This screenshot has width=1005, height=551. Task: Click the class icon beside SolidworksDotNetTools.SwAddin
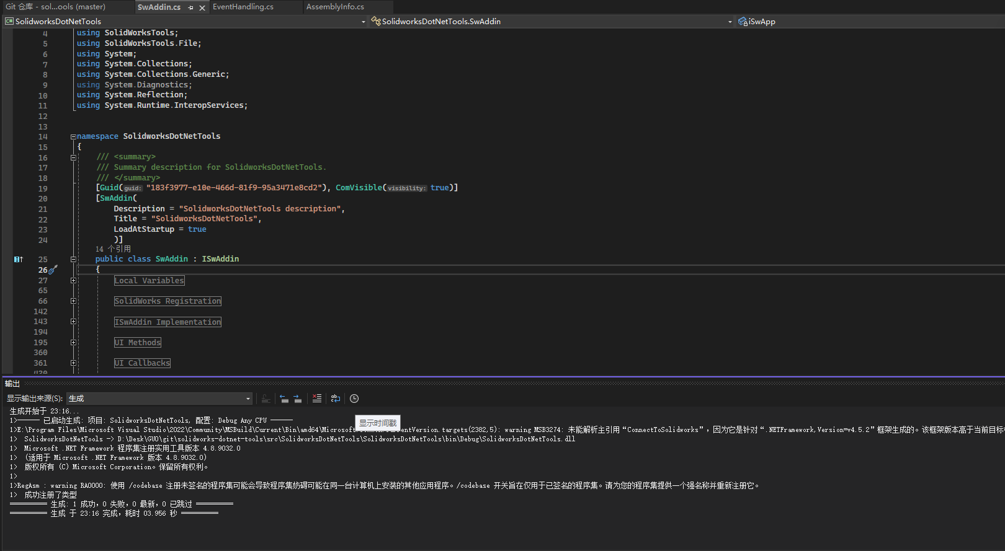(x=376, y=21)
